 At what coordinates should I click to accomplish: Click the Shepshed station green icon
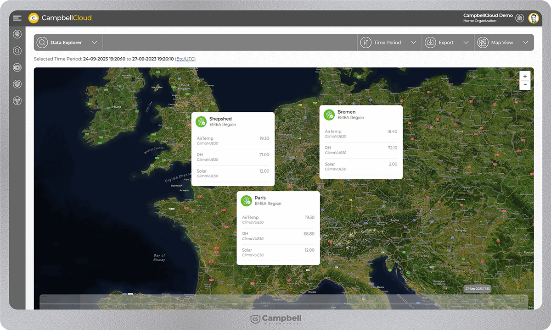click(201, 121)
